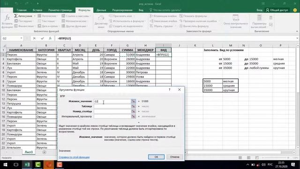This screenshot has width=300, height=169.
Task: Open the Вид tab
Action: coord(141,10)
